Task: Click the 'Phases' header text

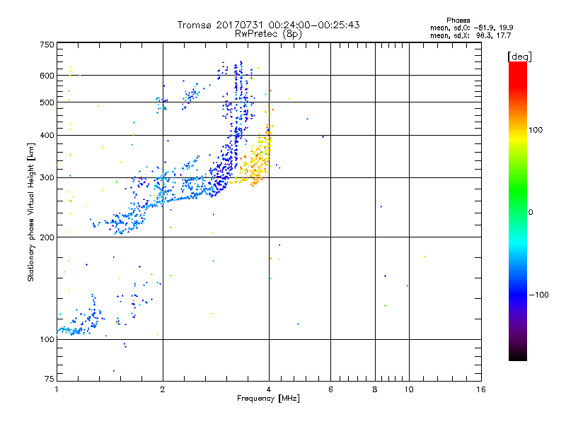Action: click(458, 20)
